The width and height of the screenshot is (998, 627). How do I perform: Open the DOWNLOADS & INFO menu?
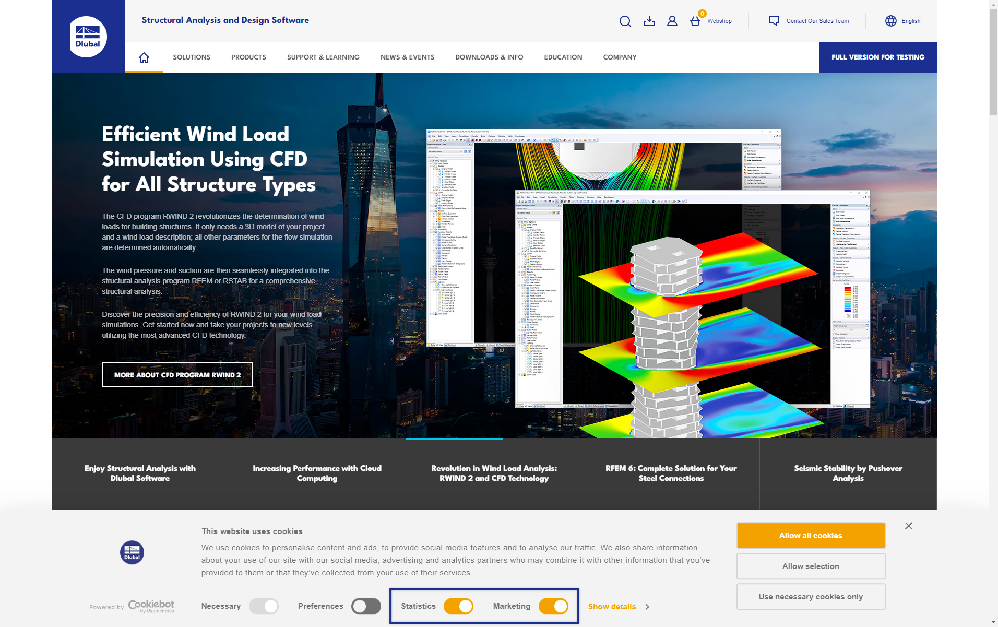489,57
